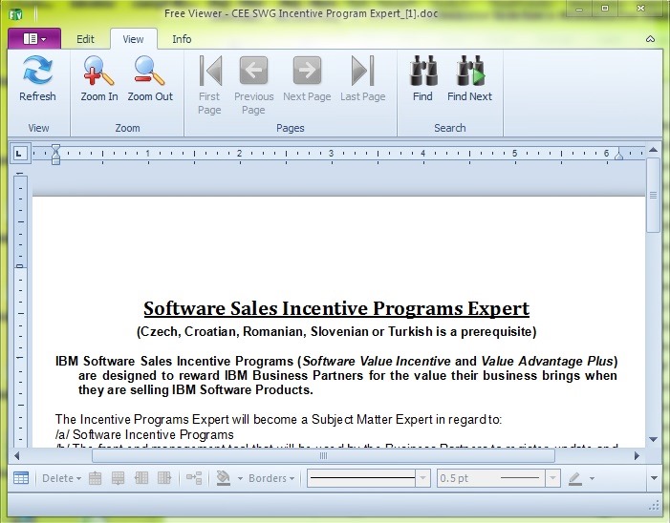Screen dimensions: 670x523
Task: Click the scroll up arrow
Action: pyautogui.click(x=653, y=150)
